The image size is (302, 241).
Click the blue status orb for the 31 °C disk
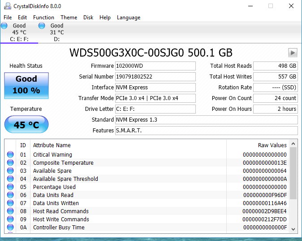[x=42, y=26]
